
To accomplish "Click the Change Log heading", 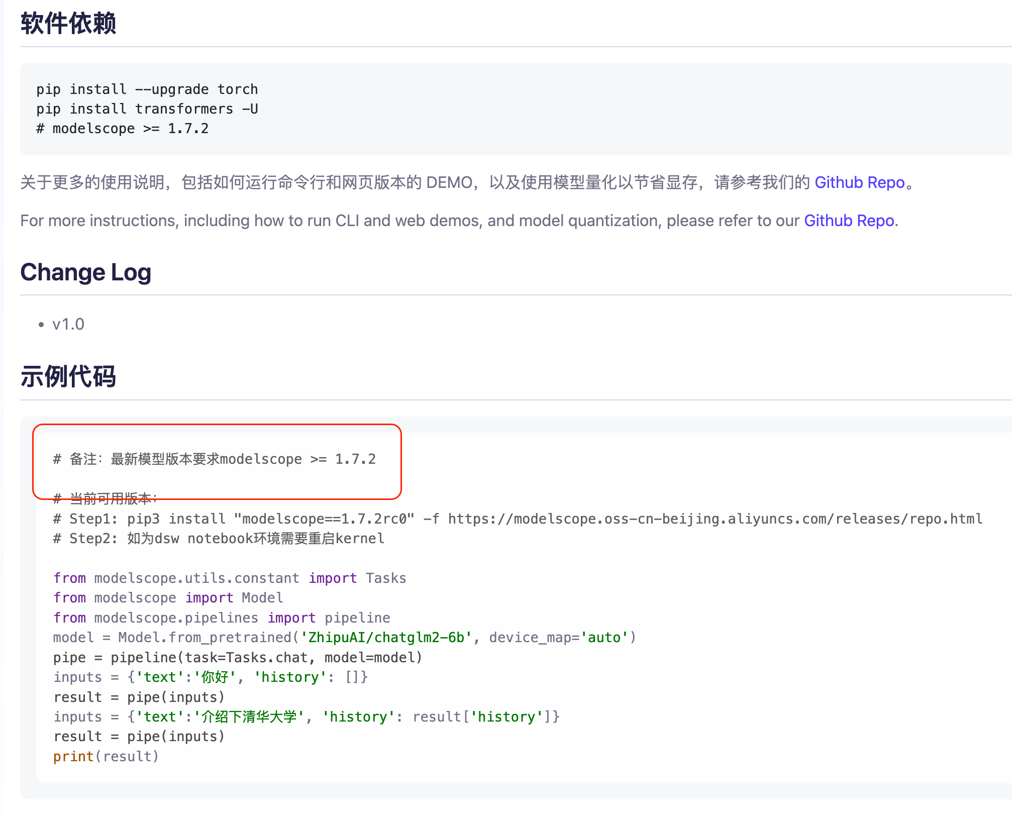I will 85,272.
